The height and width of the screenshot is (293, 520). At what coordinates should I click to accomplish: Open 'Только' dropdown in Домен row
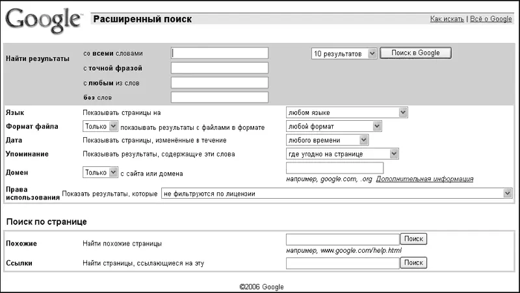tap(101, 172)
